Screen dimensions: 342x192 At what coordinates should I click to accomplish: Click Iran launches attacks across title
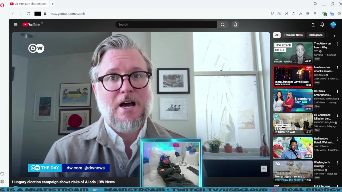coord(324,69)
